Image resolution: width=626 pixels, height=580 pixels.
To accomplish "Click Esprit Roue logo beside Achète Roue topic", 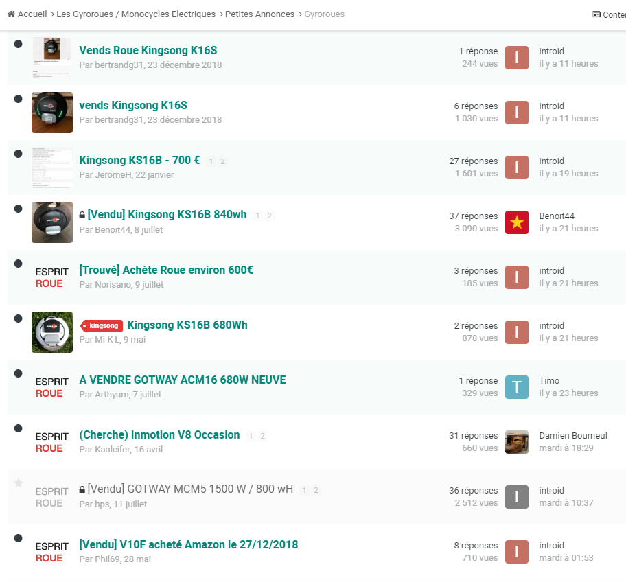I will click(x=52, y=277).
